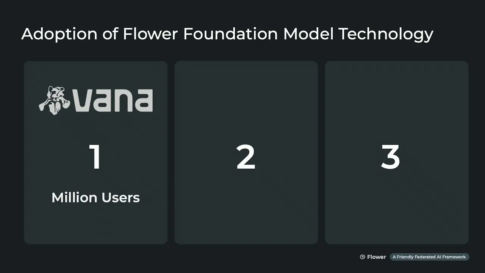Select "Foundation" in the slide title
Viewport: 485px width, 273px height.
231,34
